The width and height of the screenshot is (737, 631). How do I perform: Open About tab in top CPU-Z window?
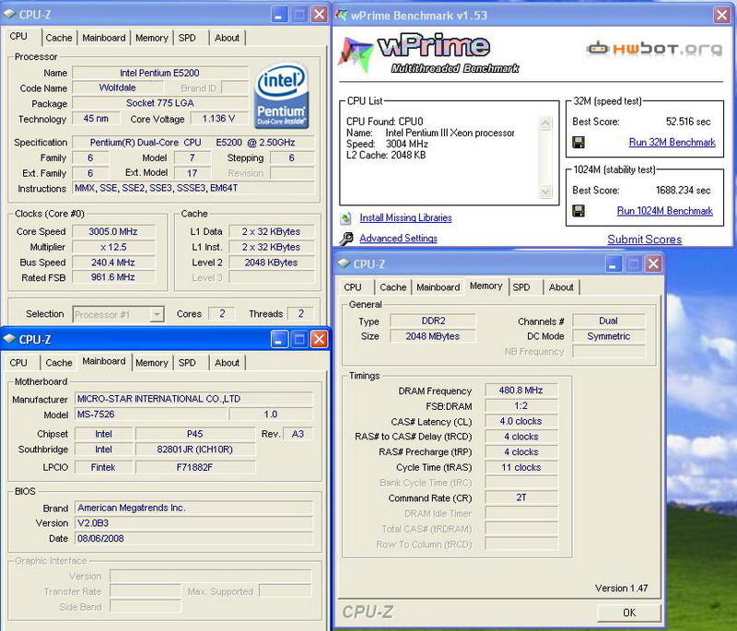click(x=227, y=38)
